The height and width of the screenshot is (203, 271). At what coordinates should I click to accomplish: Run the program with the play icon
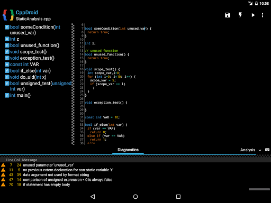pos(253,15)
